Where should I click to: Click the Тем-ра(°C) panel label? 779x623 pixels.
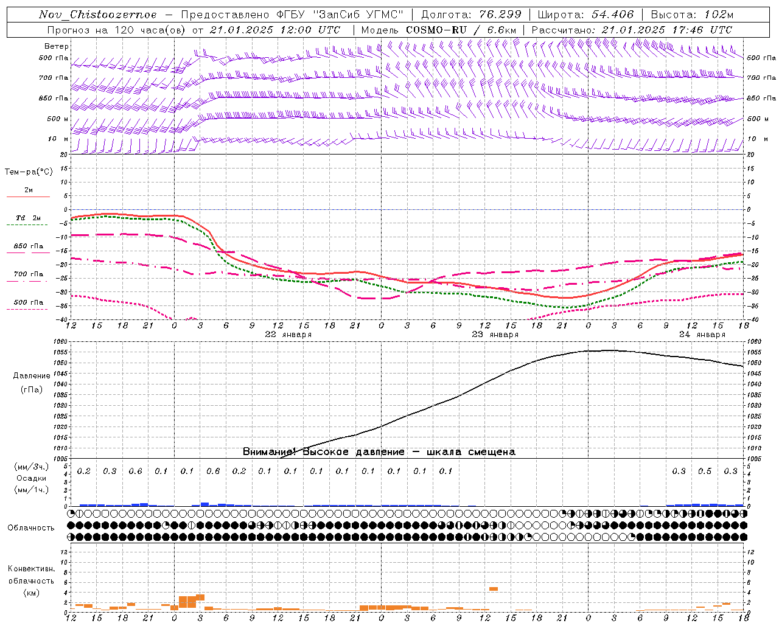tap(29, 172)
